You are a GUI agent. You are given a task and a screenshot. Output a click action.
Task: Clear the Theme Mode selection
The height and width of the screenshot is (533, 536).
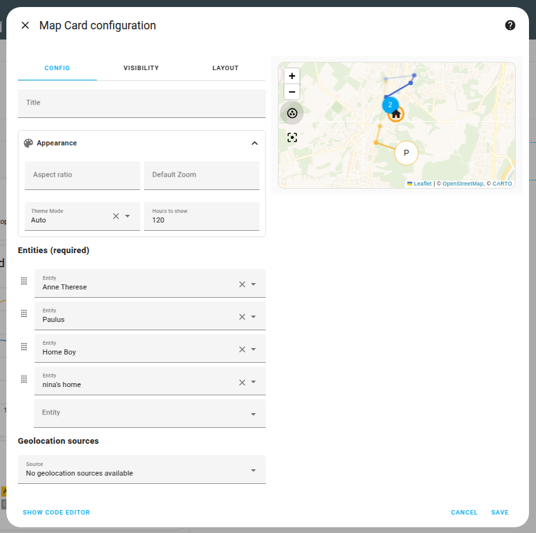pyautogui.click(x=116, y=216)
